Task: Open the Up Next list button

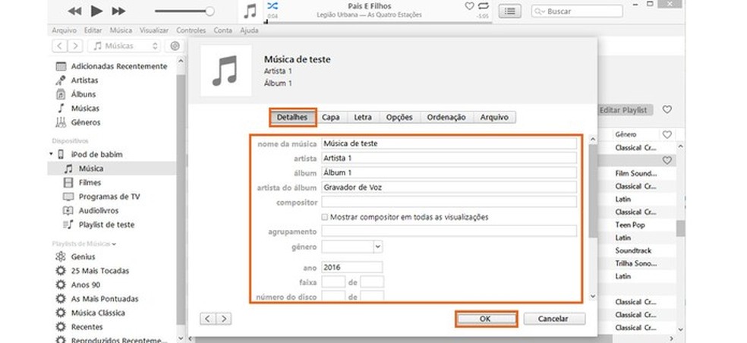Action: [x=509, y=11]
